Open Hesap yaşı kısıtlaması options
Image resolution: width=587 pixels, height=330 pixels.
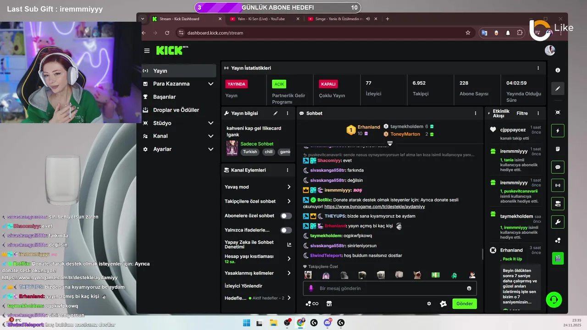click(258, 258)
